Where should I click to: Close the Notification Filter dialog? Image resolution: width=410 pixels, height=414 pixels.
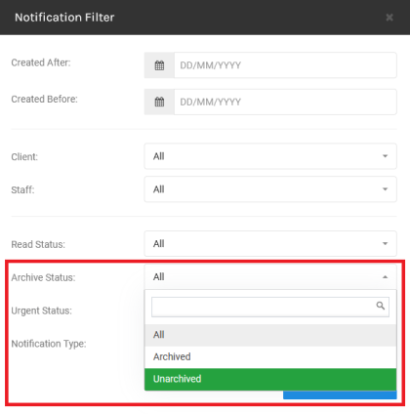389,18
